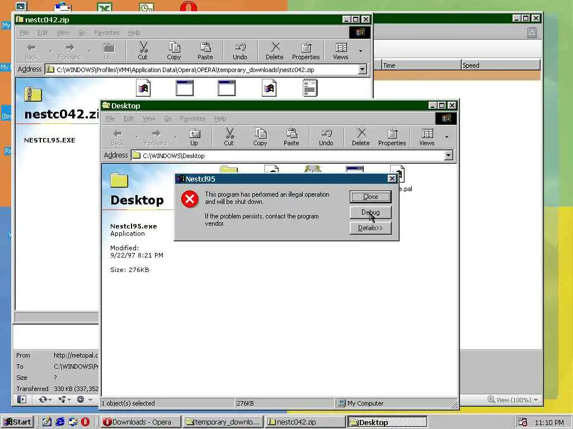Open View (100%) zoom dropdown in Opera

coord(513,400)
